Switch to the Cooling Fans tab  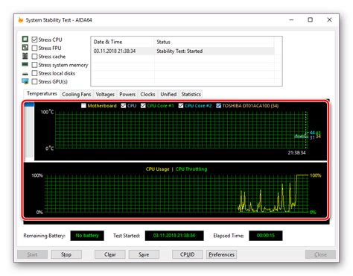click(x=77, y=94)
